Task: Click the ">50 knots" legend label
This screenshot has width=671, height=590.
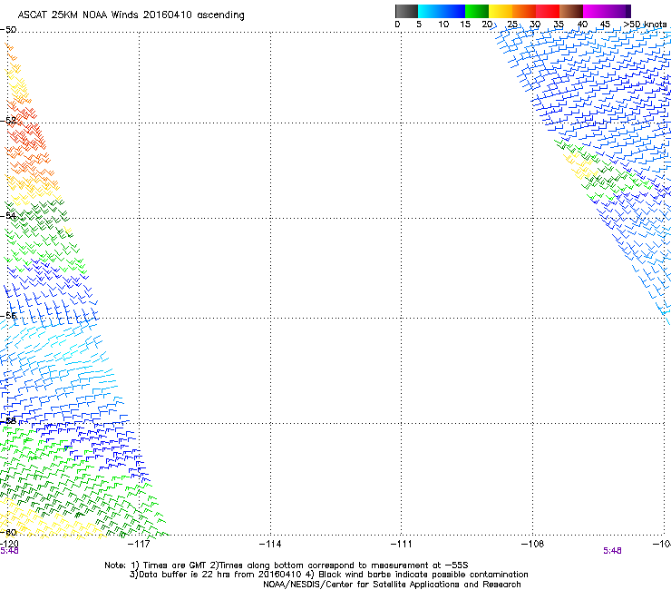Action: click(x=645, y=25)
